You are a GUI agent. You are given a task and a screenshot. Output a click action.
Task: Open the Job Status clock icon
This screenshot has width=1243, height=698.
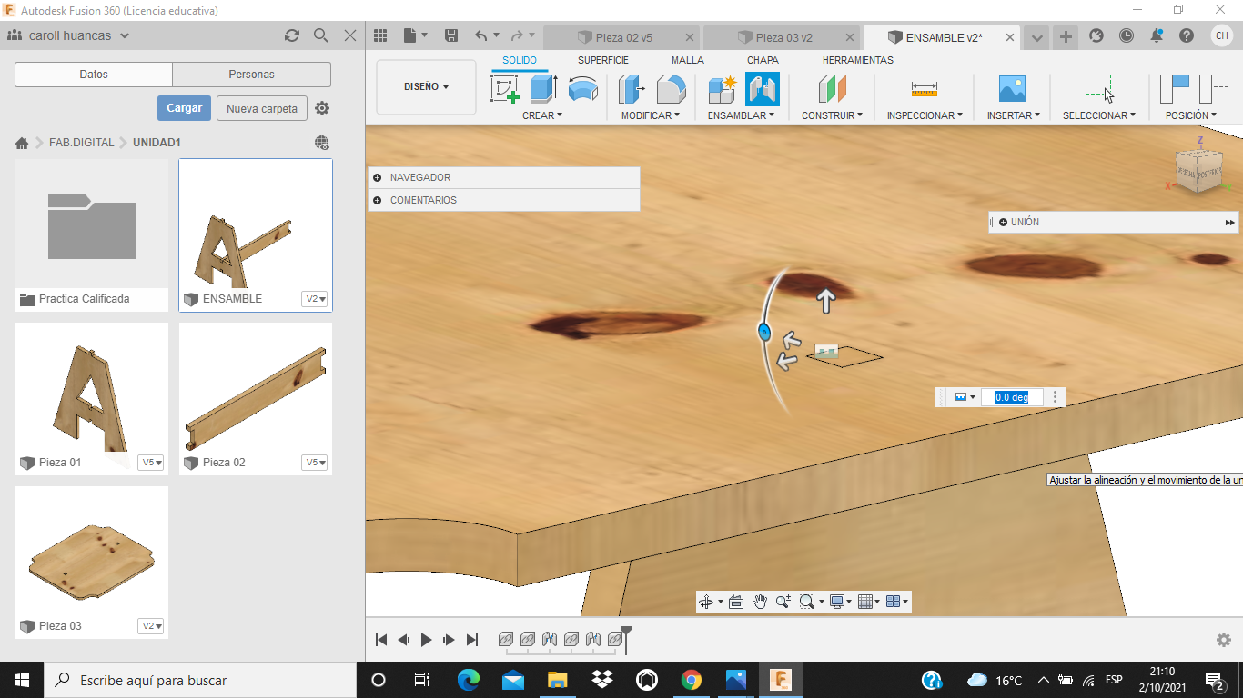(x=1127, y=36)
